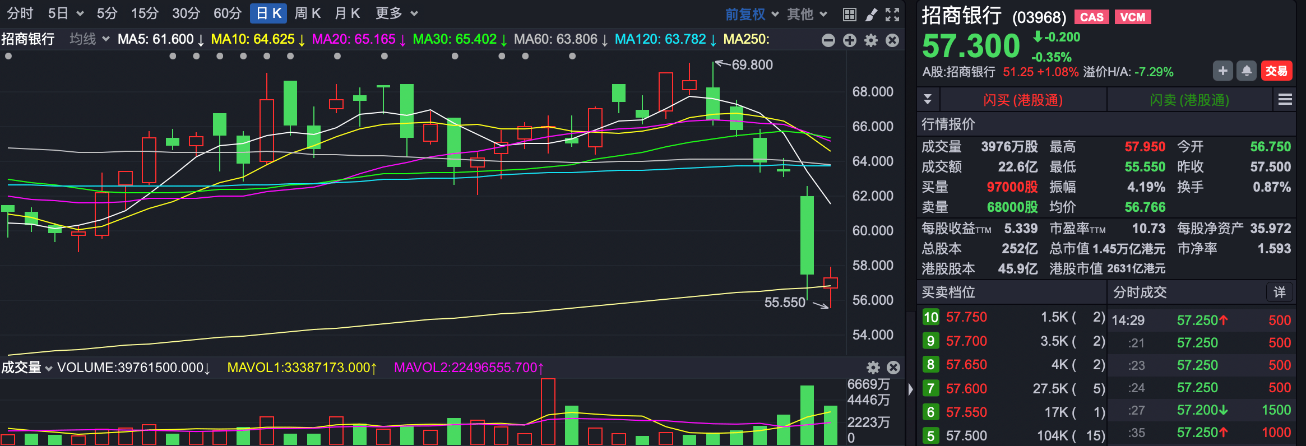Image resolution: width=1306 pixels, height=446 pixels.
Task: Click the 详 detail button
Action: pyautogui.click(x=1280, y=292)
